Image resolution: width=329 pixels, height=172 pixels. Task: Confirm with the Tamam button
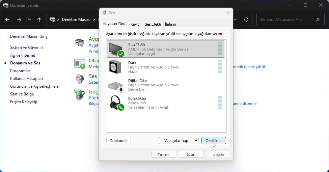tap(163, 154)
